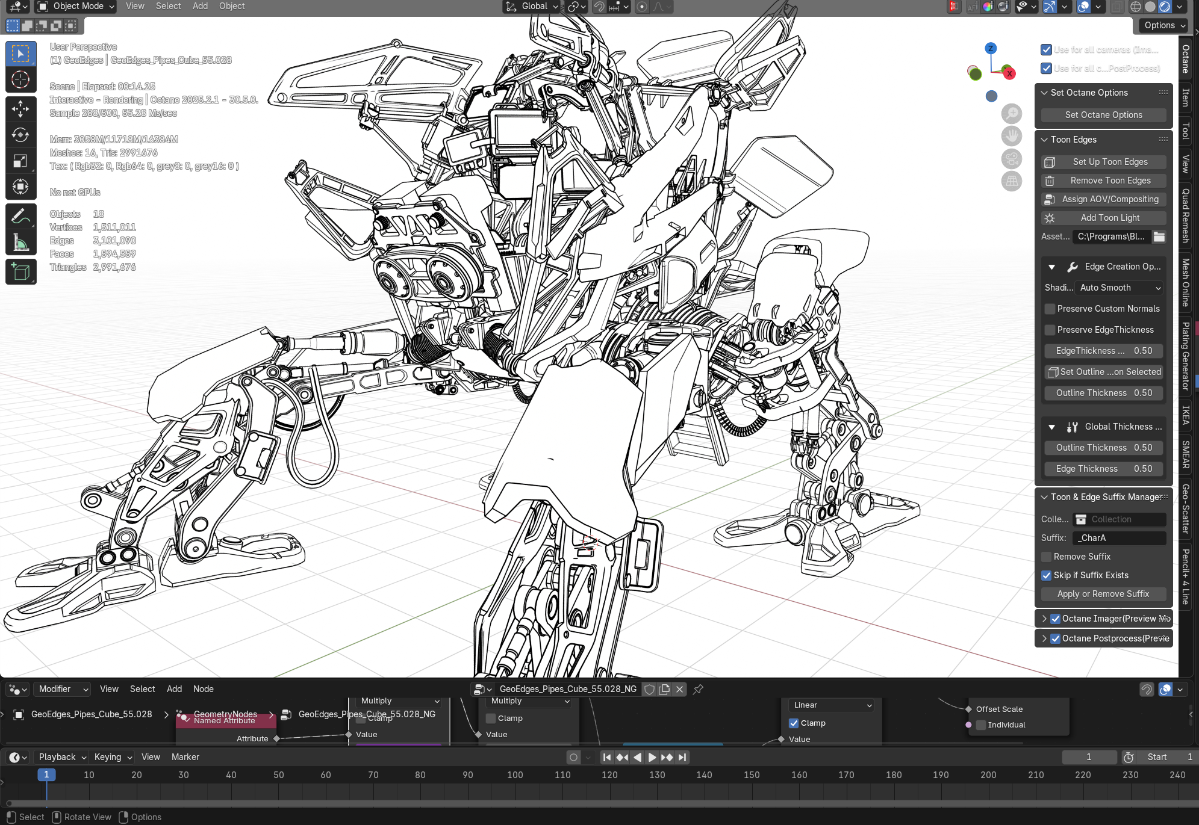Toggle Use for all cameras (Imager) checkbox
This screenshot has width=1199, height=825.
tap(1047, 50)
